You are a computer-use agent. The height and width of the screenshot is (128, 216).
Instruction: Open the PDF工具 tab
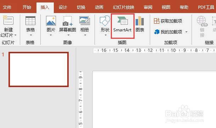[x=206, y=7]
